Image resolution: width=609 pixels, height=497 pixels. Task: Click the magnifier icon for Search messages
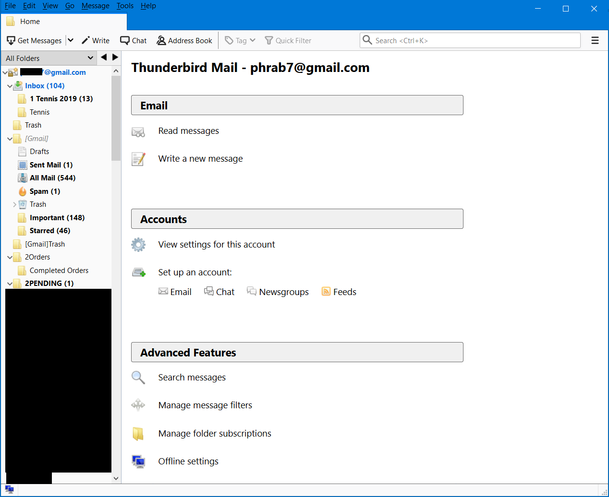coord(138,378)
